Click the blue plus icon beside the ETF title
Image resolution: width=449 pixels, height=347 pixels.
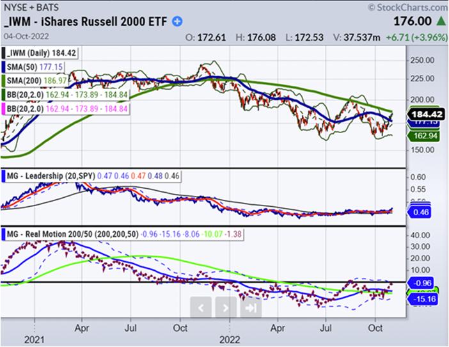tap(177, 22)
